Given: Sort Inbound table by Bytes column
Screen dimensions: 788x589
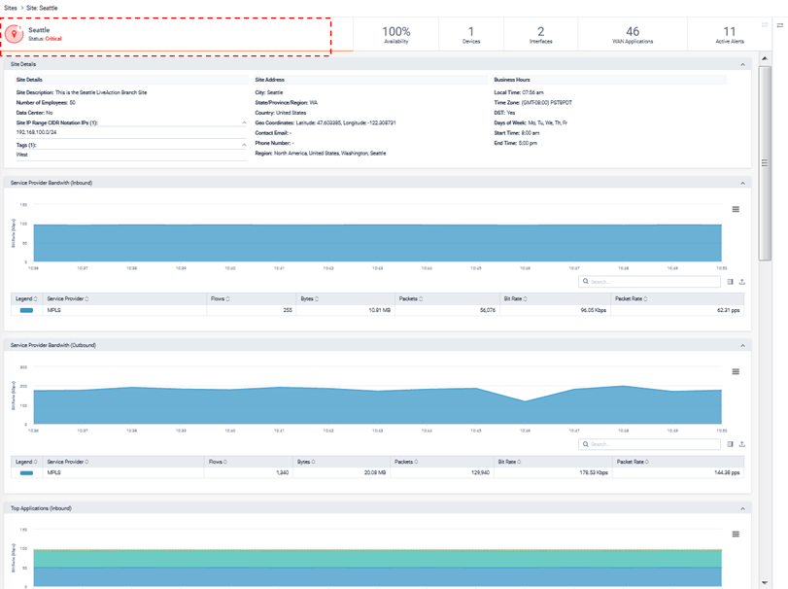Looking at the screenshot, I should click(x=310, y=298).
